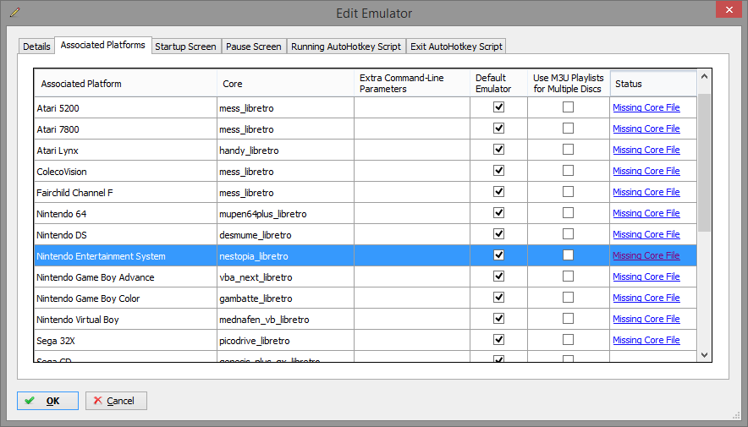Click the pencil icon in title bar
748x427 pixels.
click(x=14, y=12)
